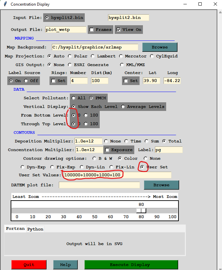The width and height of the screenshot is (222, 270).
Task: Click the zoom slider handle at 80
Action: 141,211
